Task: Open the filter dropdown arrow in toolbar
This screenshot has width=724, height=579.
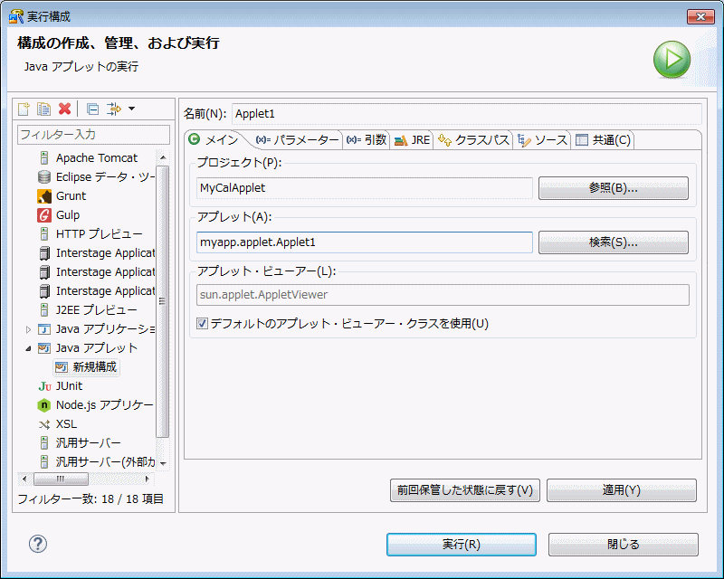Action: [131, 109]
